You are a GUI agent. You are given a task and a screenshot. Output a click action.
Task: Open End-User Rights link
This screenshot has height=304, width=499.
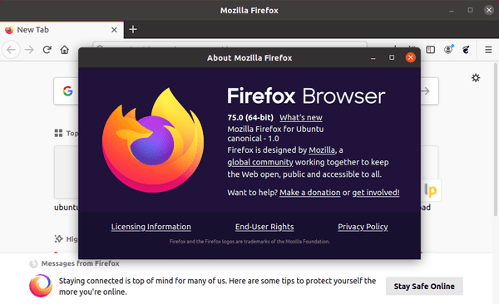(x=264, y=227)
